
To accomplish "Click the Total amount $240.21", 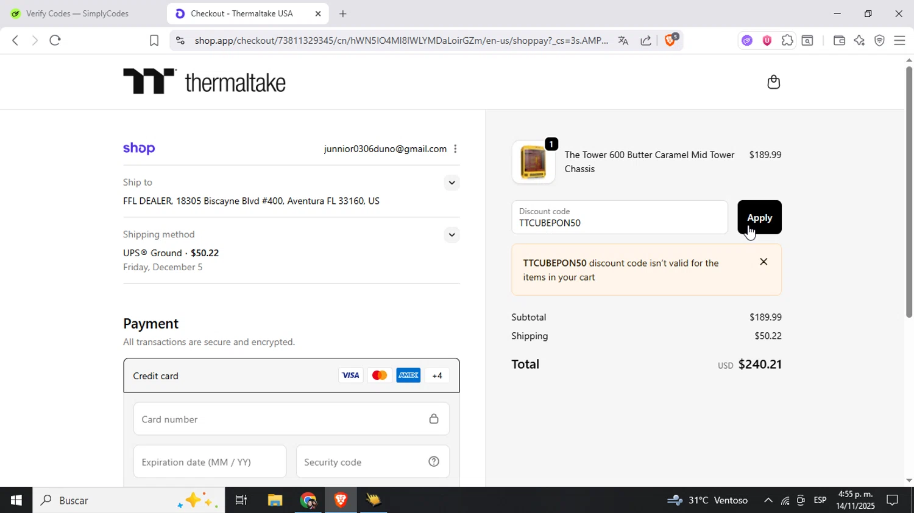I will [760, 364].
